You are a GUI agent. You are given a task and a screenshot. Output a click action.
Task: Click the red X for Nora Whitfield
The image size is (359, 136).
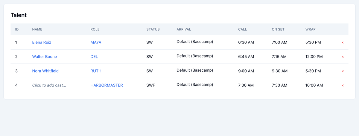click(343, 71)
